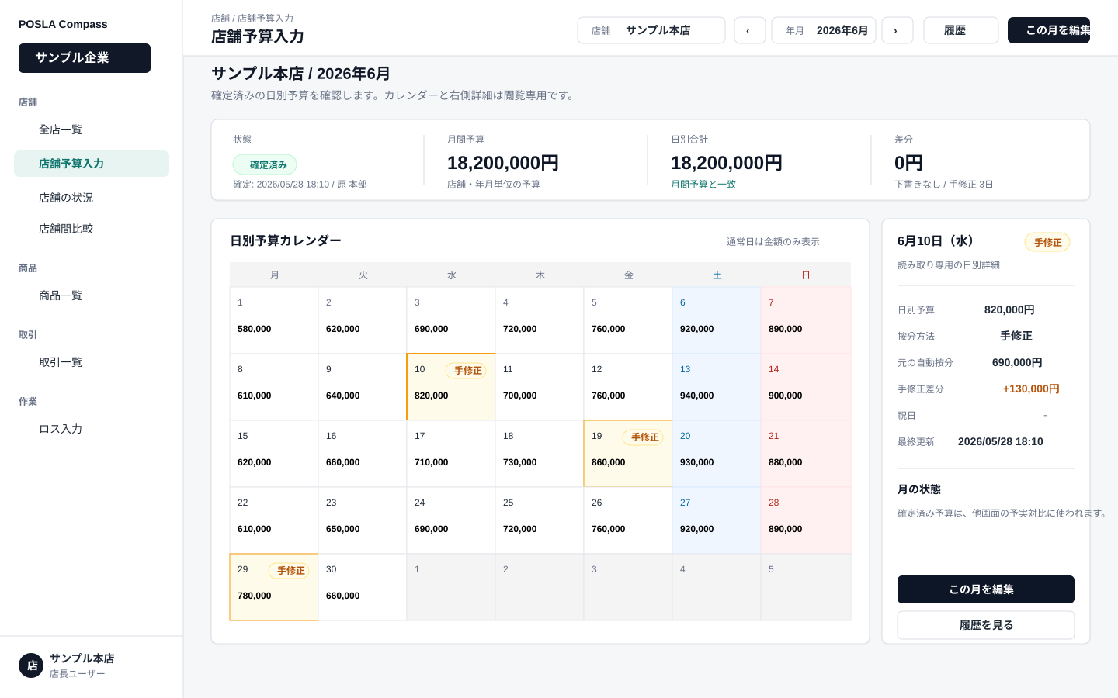Click the 店 user avatar icon

tap(31, 665)
